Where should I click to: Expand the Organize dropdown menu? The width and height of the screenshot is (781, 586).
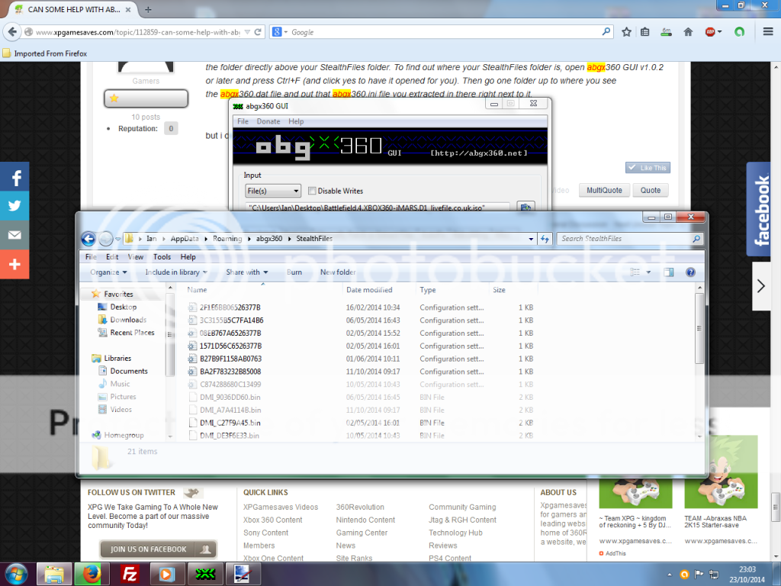(109, 272)
